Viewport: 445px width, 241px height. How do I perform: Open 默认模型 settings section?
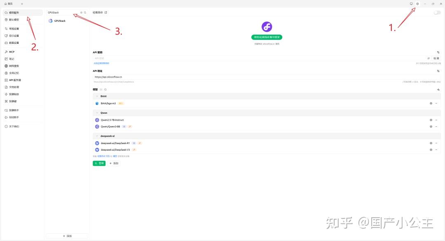23,20
